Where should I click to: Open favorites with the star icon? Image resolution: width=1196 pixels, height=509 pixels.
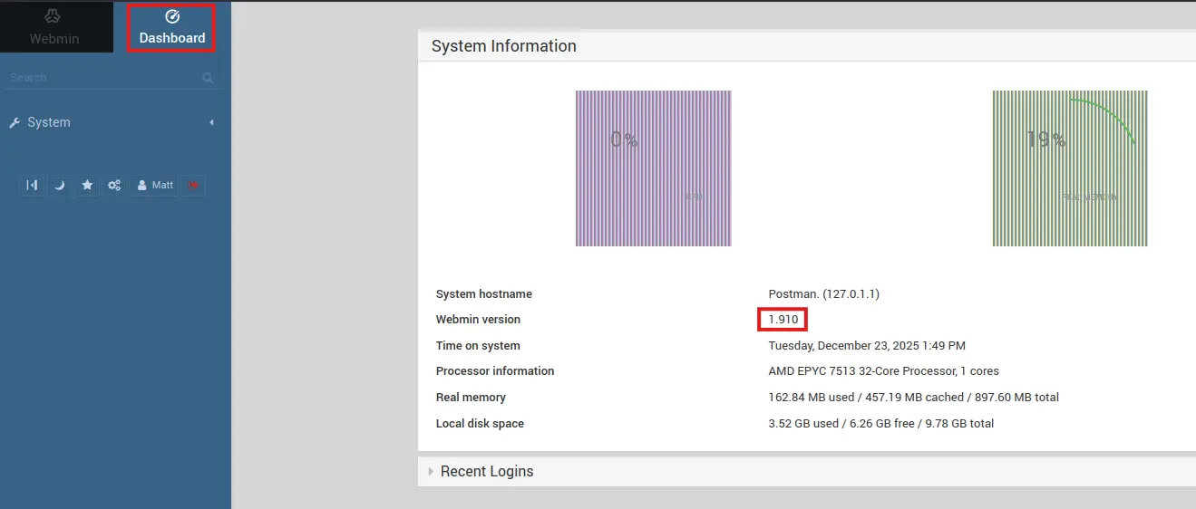coord(87,185)
